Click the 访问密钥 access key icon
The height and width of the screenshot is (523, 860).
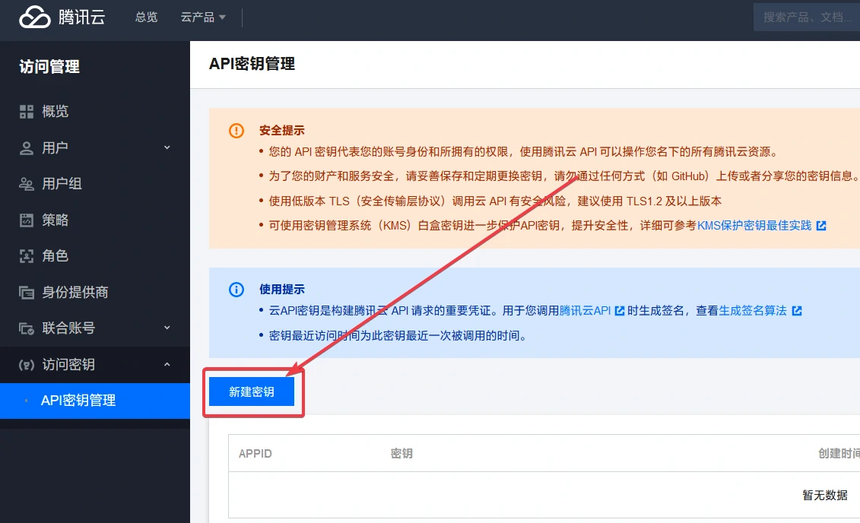click(27, 365)
